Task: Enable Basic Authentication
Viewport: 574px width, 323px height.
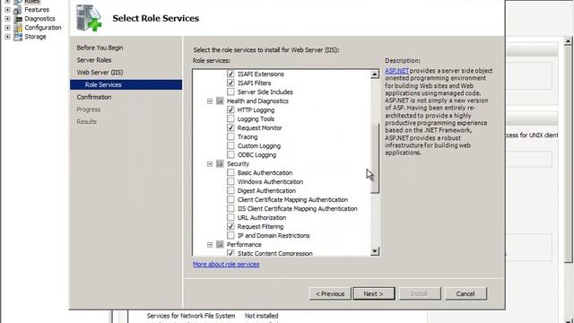Action: click(230, 172)
